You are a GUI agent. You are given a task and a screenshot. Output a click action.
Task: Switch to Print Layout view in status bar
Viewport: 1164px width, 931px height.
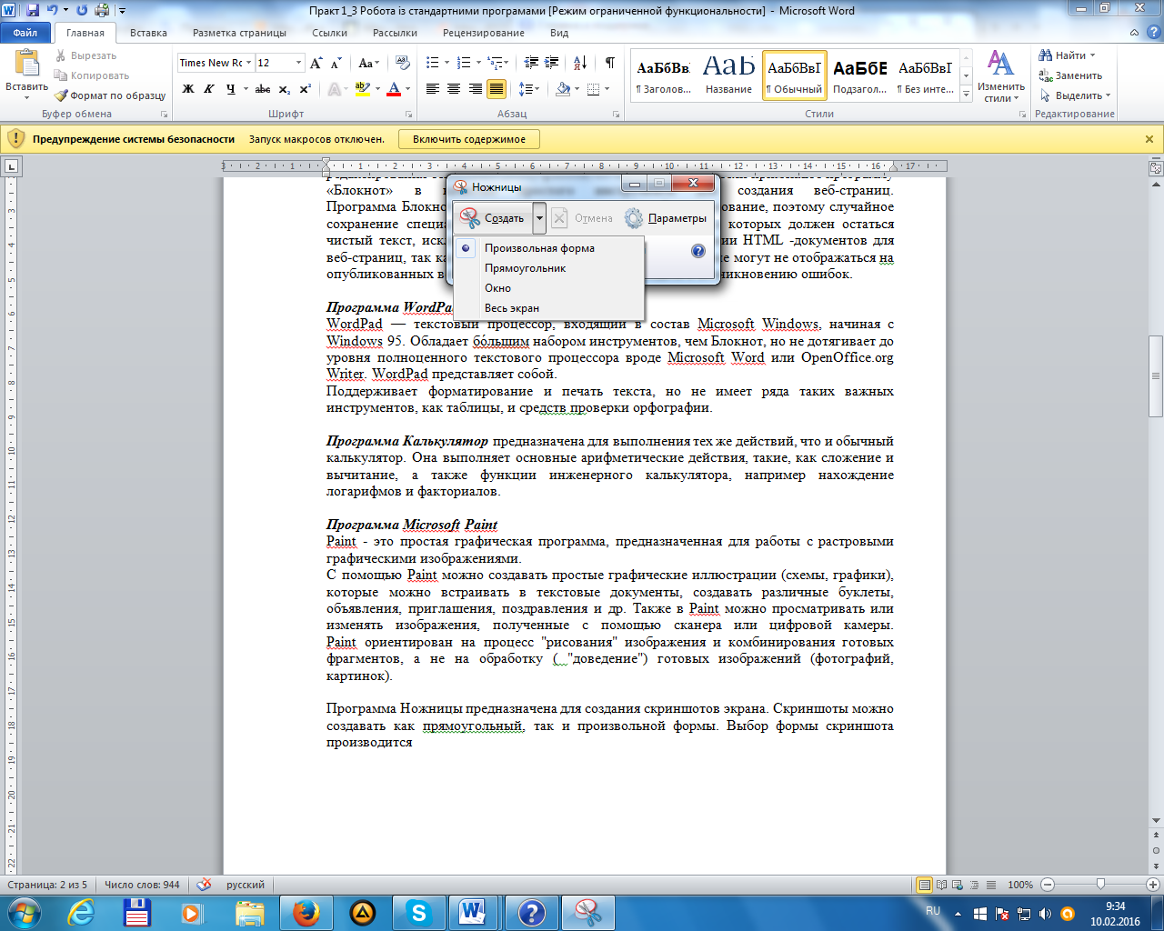[925, 885]
